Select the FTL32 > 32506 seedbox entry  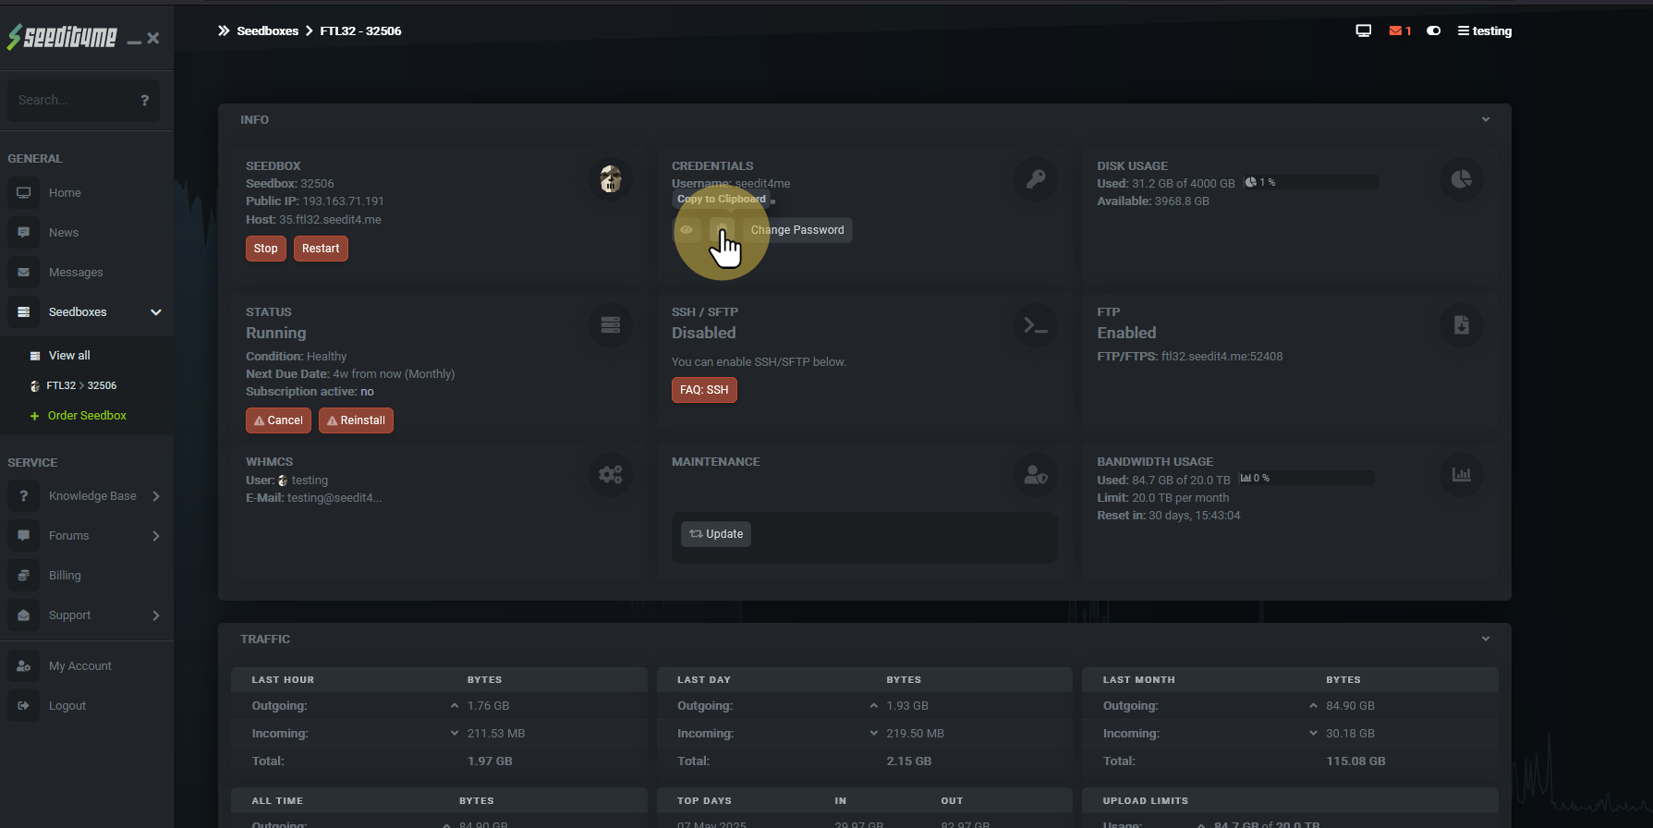pyautogui.click(x=81, y=385)
